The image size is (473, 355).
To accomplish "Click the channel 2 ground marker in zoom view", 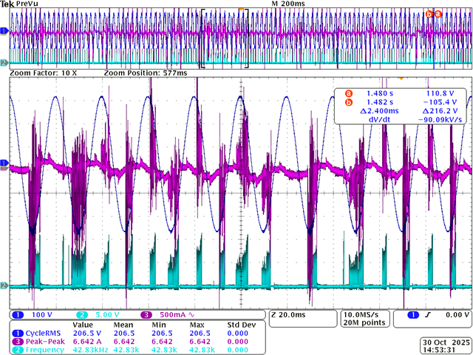I will click(x=4, y=285).
